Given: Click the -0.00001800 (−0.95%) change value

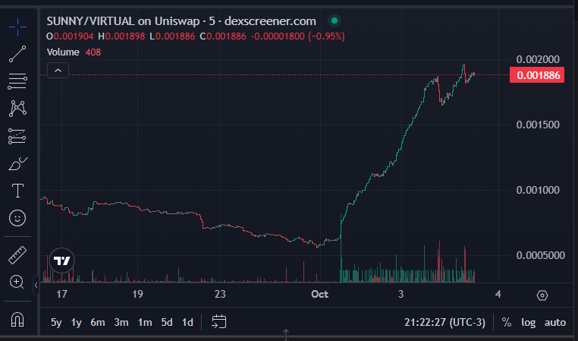Looking at the screenshot, I should pos(298,36).
